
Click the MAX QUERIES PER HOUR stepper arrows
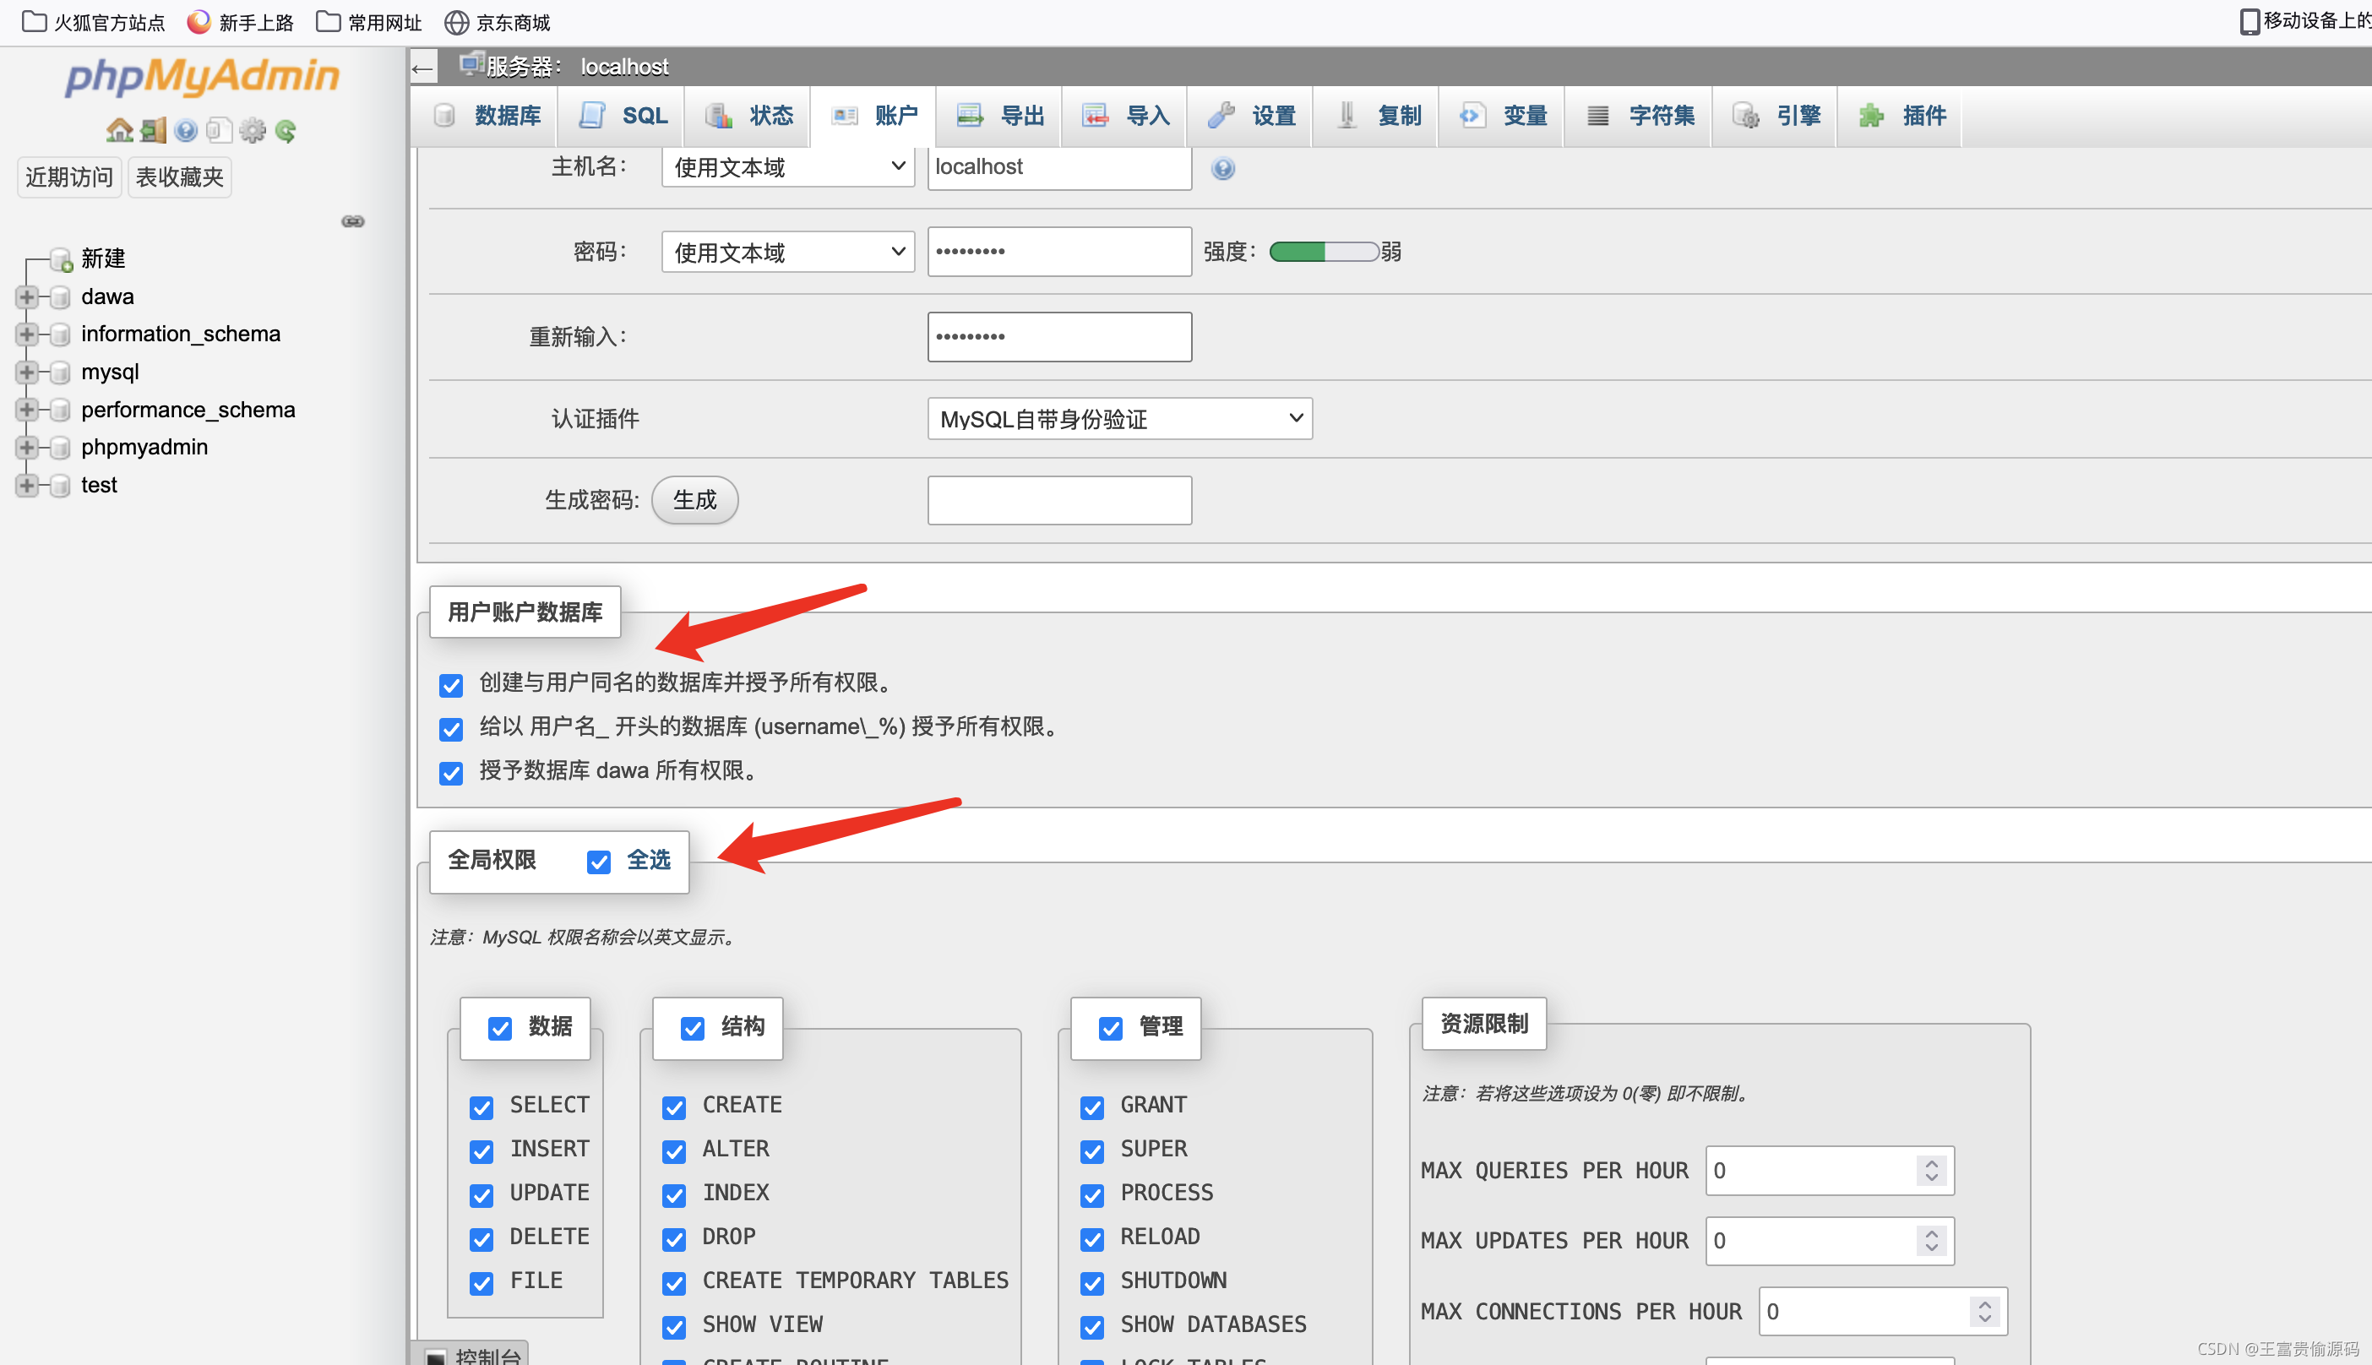1931,1171
